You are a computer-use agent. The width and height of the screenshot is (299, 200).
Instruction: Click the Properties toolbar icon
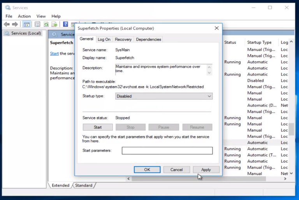37,24
